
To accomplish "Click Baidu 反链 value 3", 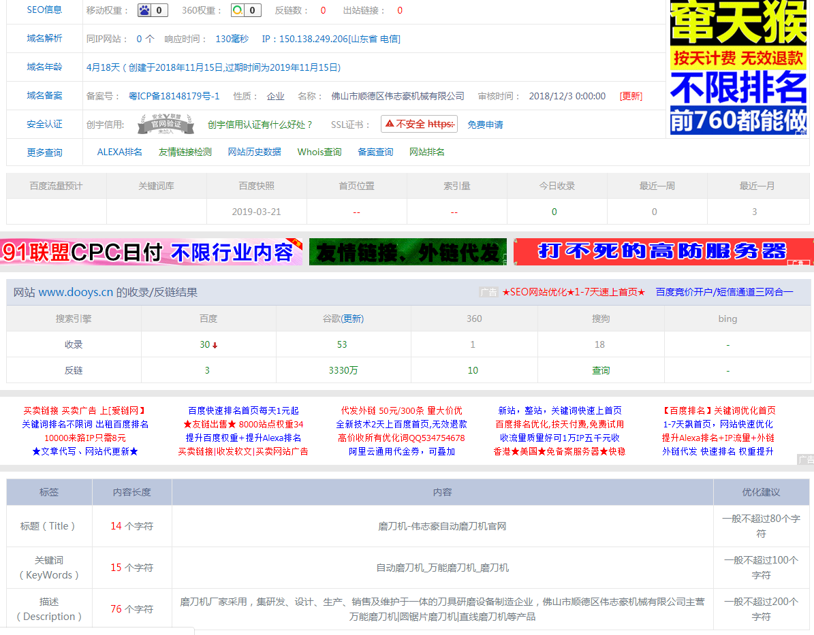I will point(207,370).
